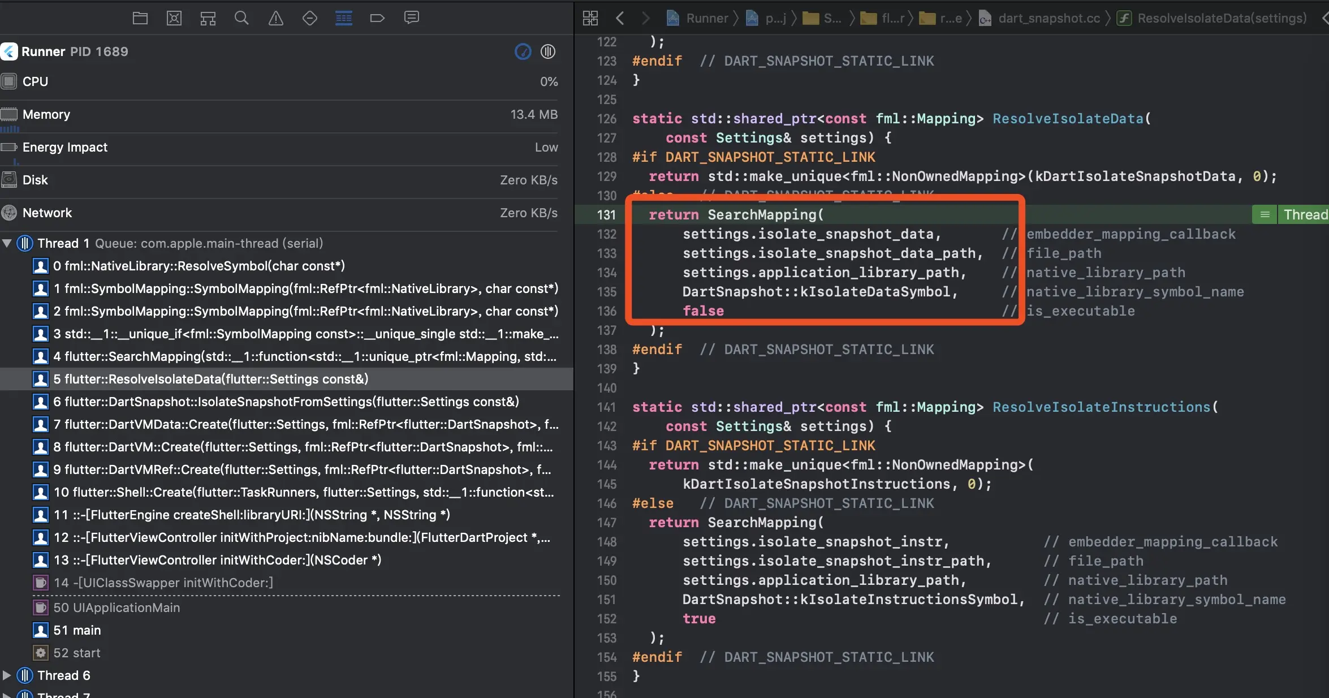Select frame 9 flutter::DartVMRef::Create
The height and width of the screenshot is (698, 1329).
[287, 469]
